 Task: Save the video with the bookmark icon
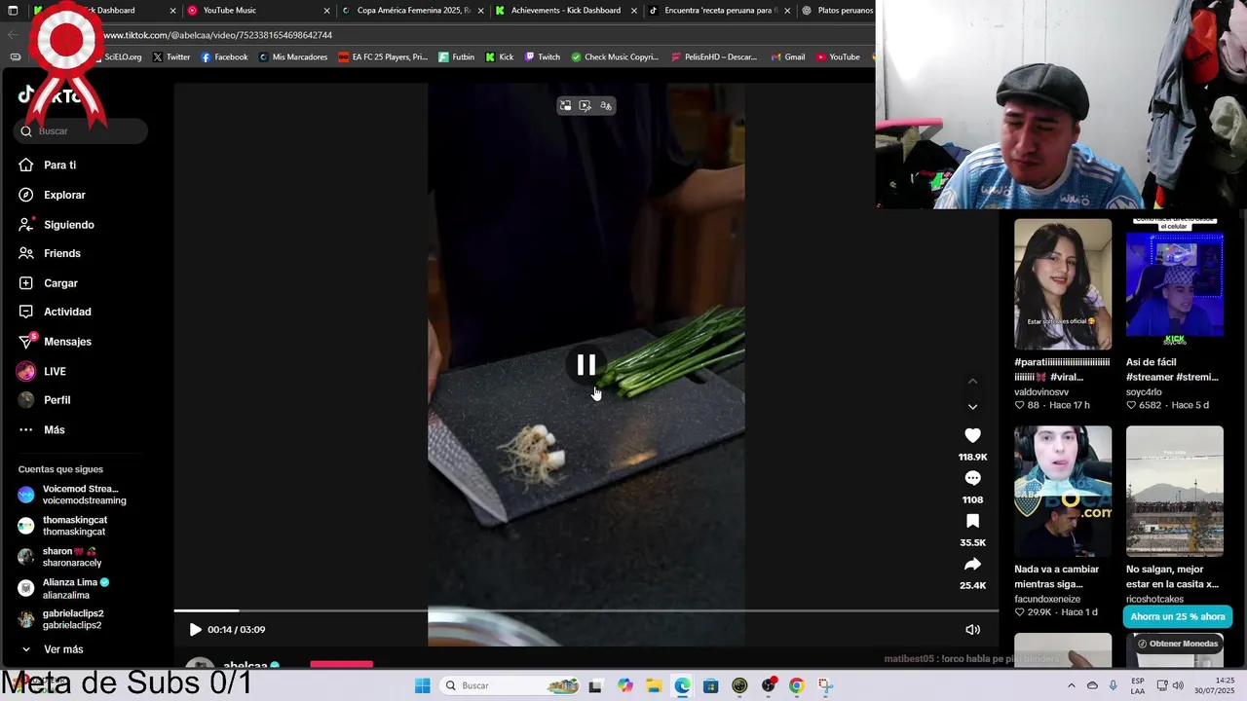click(x=972, y=521)
